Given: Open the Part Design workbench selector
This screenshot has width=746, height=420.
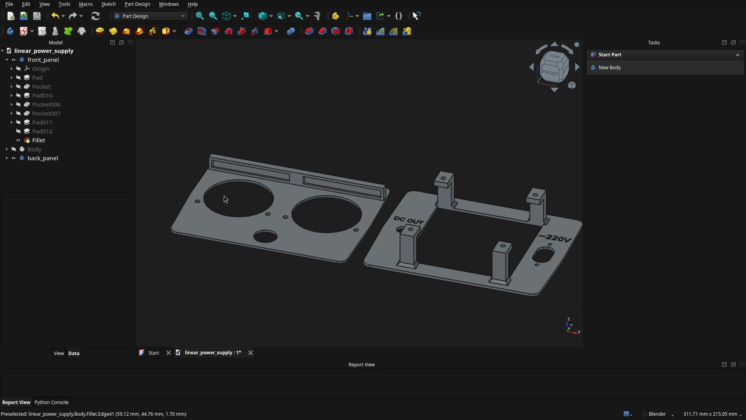Looking at the screenshot, I should point(150,16).
